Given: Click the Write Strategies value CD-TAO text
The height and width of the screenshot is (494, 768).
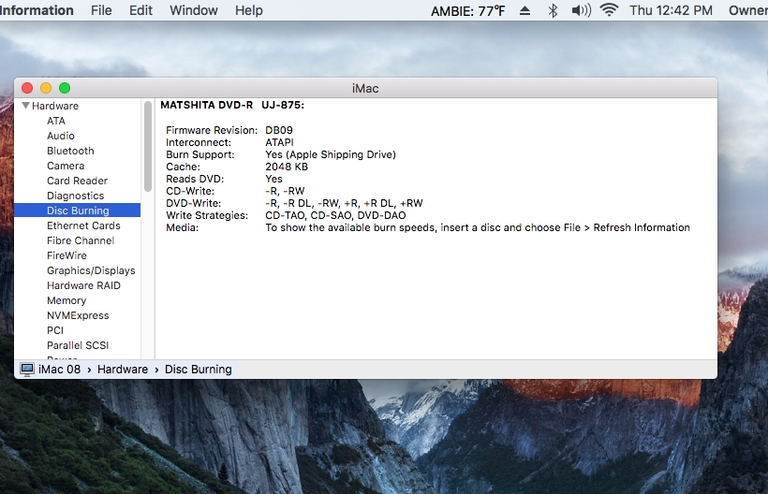Looking at the screenshot, I should click(335, 216).
